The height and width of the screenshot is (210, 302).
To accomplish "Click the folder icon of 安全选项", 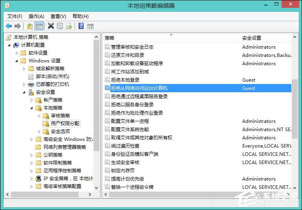I will click(46, 131).
